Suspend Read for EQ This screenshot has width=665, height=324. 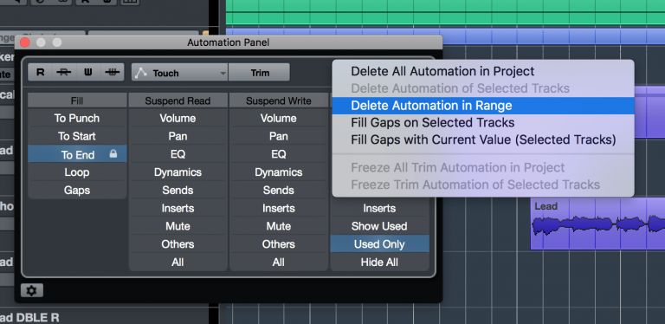[x=178, y=154]
